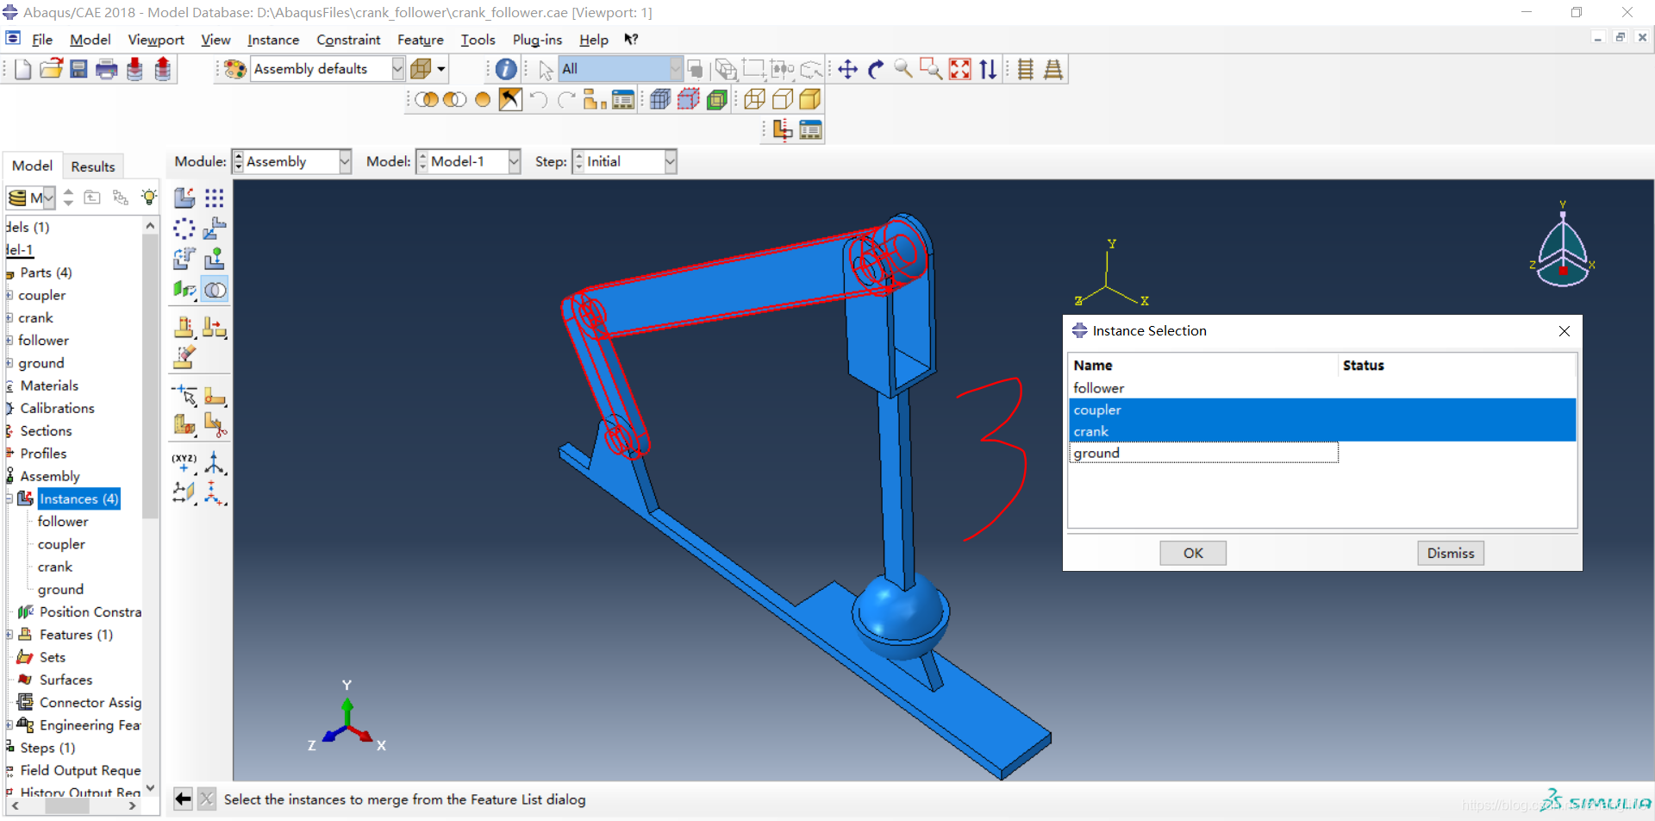Click the Create Instance tool
1655x821 pixels.
(x=184, y=198)
